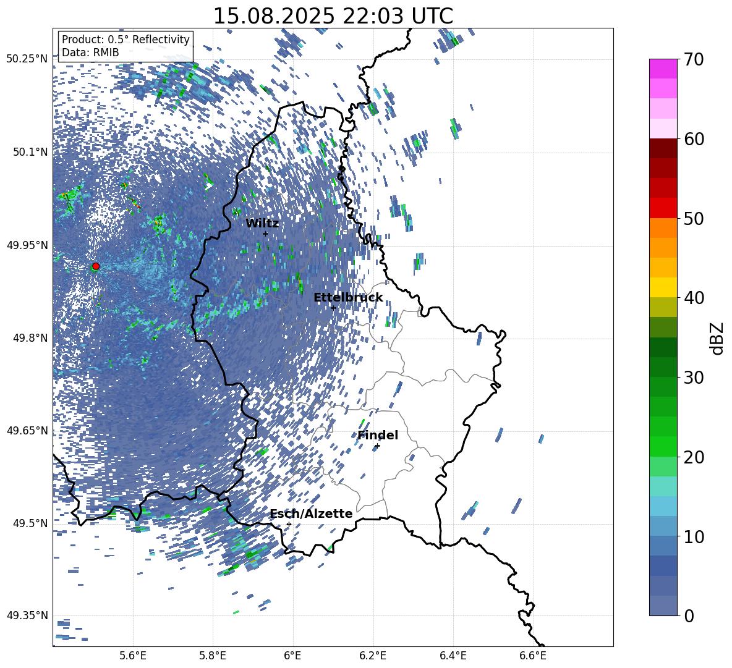732x668 pixels.
Task: Click the colorbar tick label 20
Action: click(694, 457)
